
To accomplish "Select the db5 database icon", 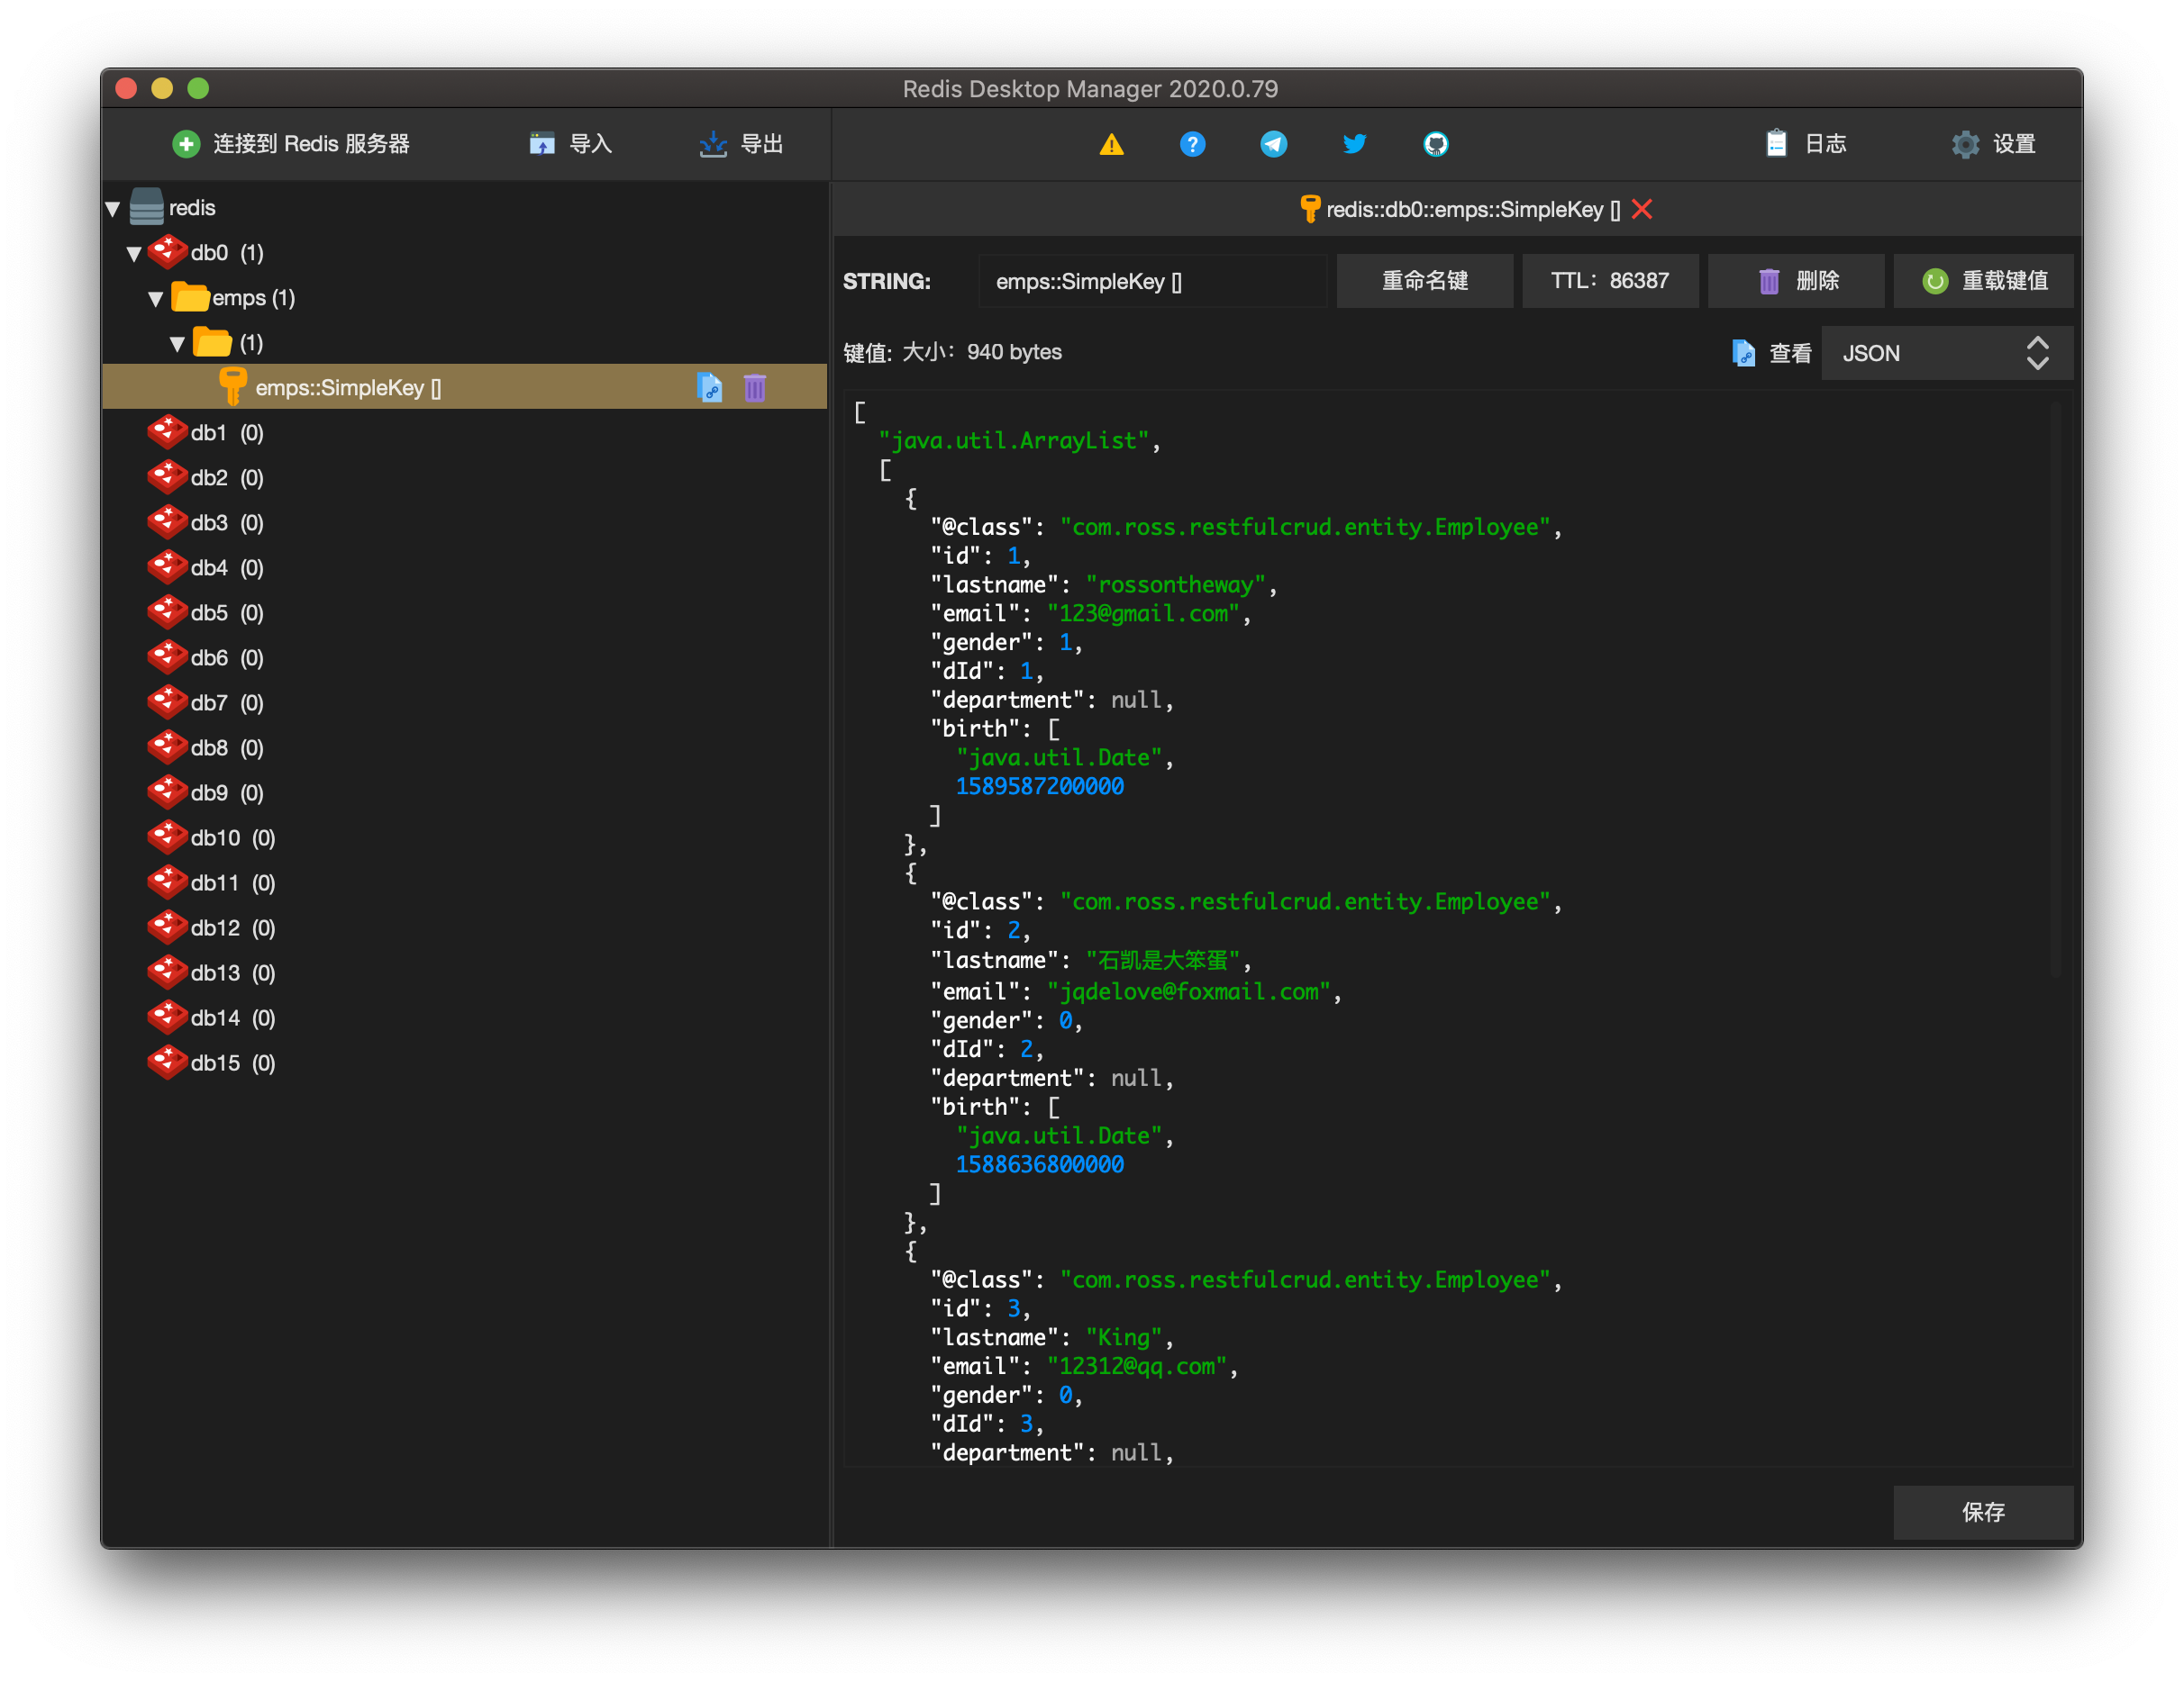I will click(x=167, y=611).
